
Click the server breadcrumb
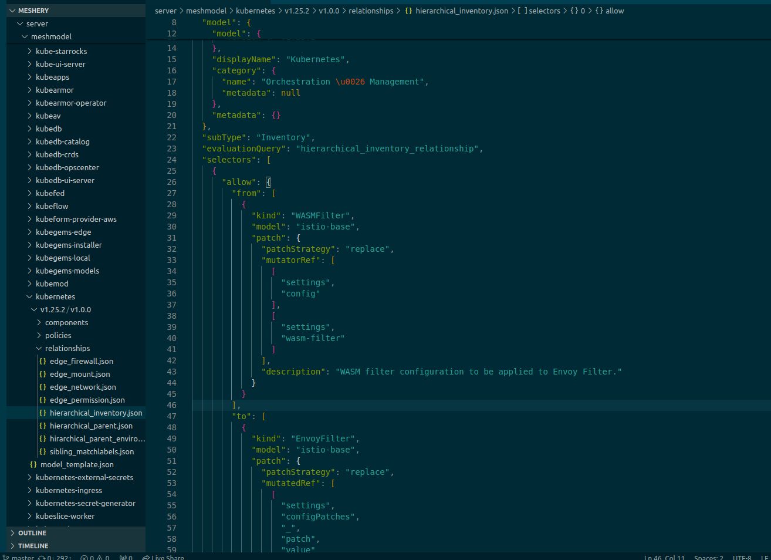165,11
